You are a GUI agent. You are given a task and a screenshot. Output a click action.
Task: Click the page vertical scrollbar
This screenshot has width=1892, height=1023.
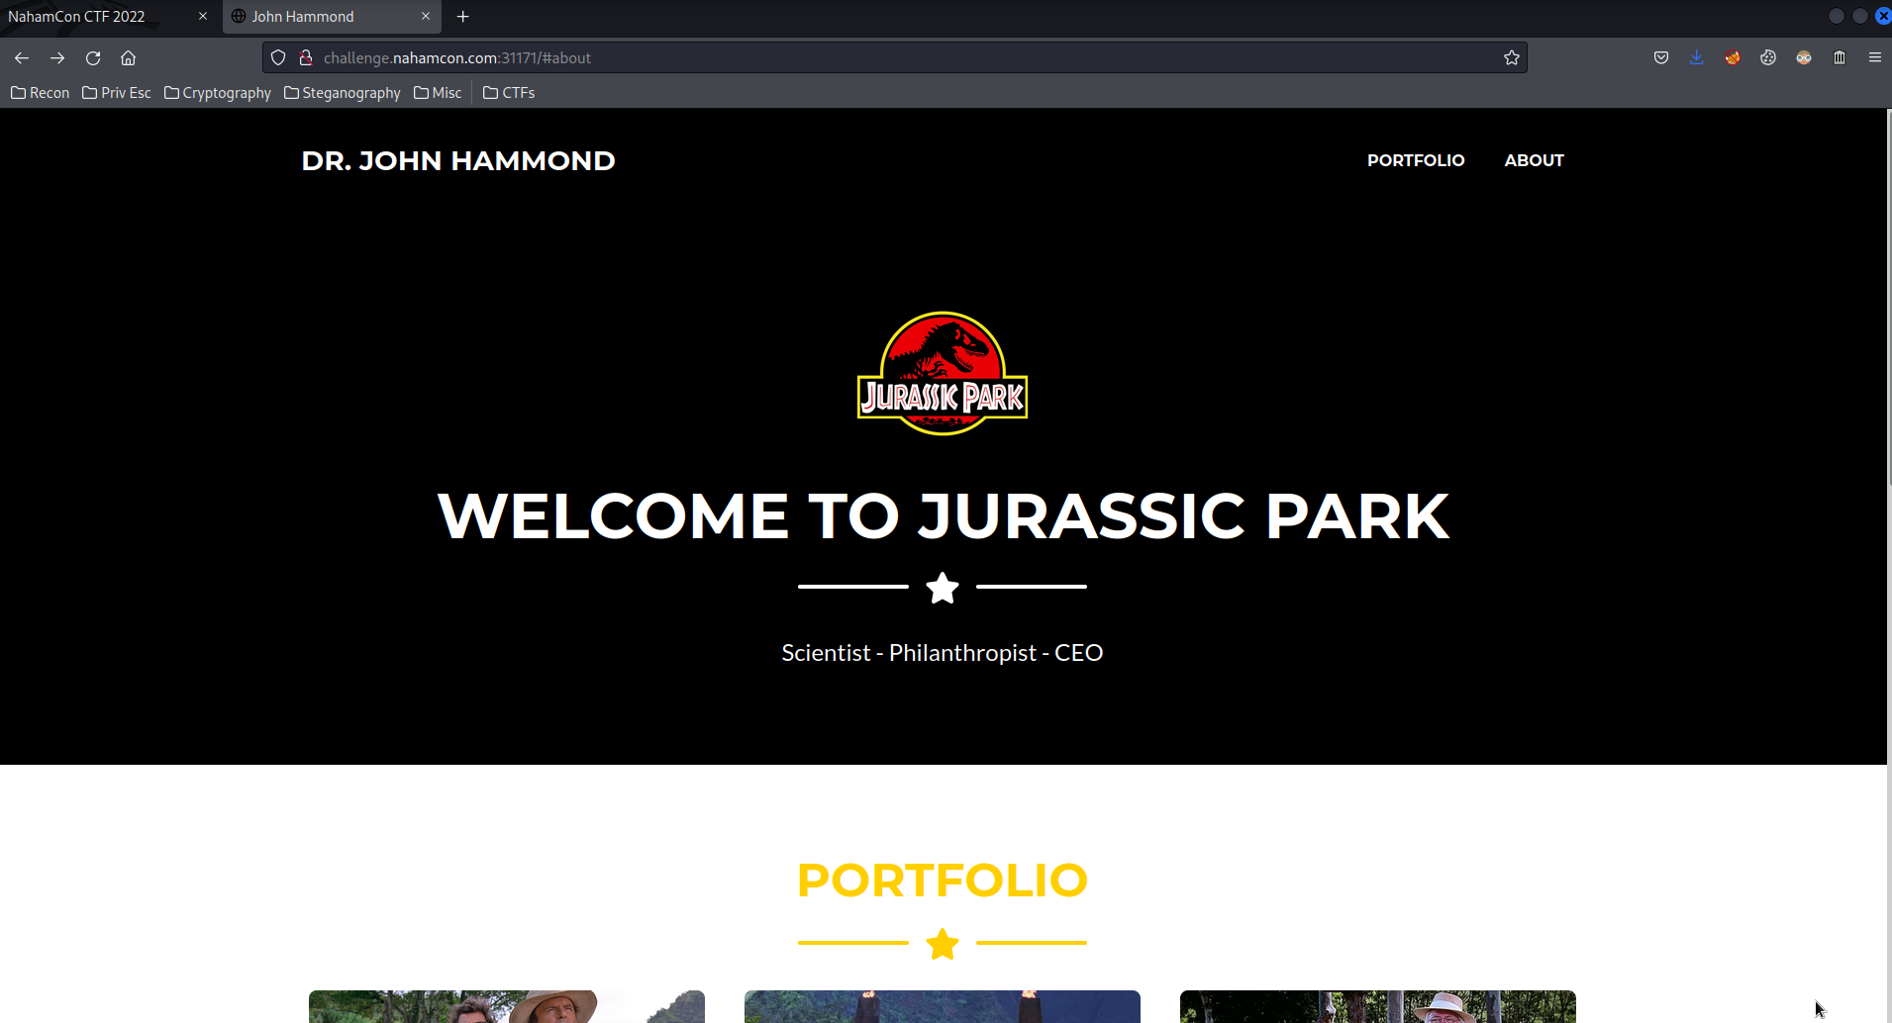tap(1888, 297)
